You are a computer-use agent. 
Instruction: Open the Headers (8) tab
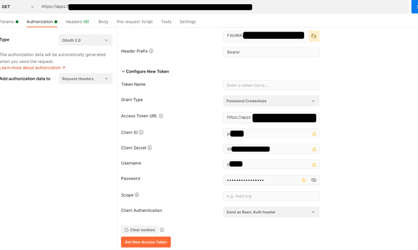(x=77, y=22)
